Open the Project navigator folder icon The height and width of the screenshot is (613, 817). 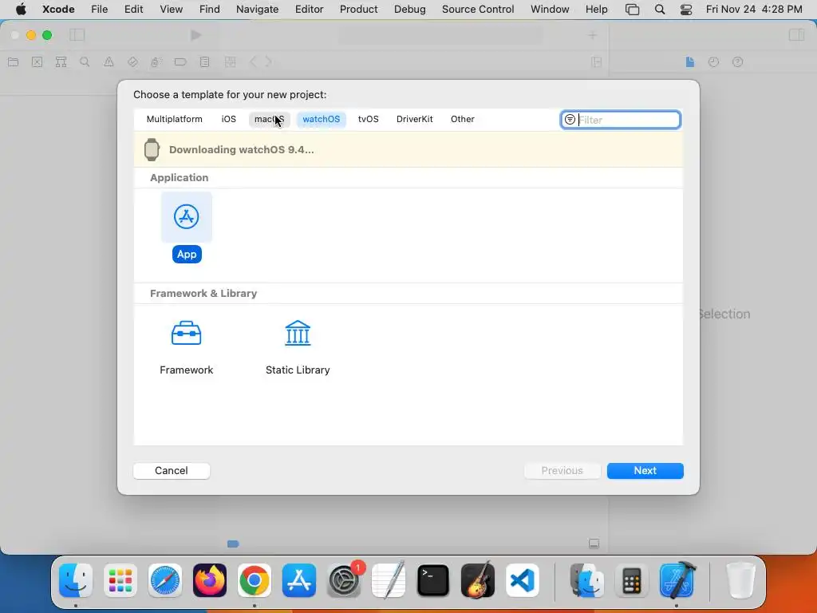click(x=13, y=62)
